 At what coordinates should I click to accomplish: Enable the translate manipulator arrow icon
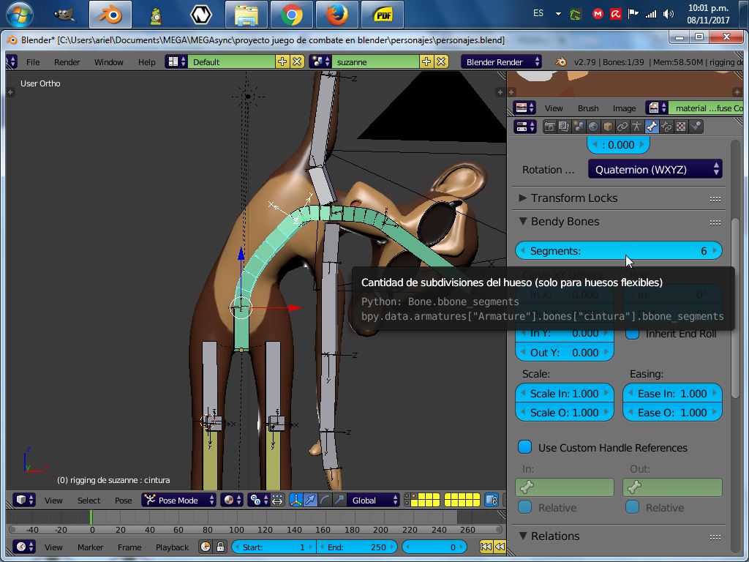(x=310, y=501)
